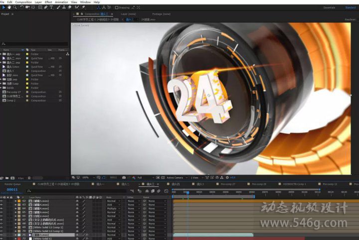The height and width of the screenshot is (240, 359).
Task: Select the Zoom magnifier tool
Action: pos(15,7)
